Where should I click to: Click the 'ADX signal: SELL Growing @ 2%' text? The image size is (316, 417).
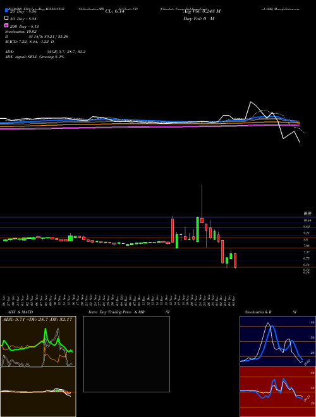tap(35, 57)
